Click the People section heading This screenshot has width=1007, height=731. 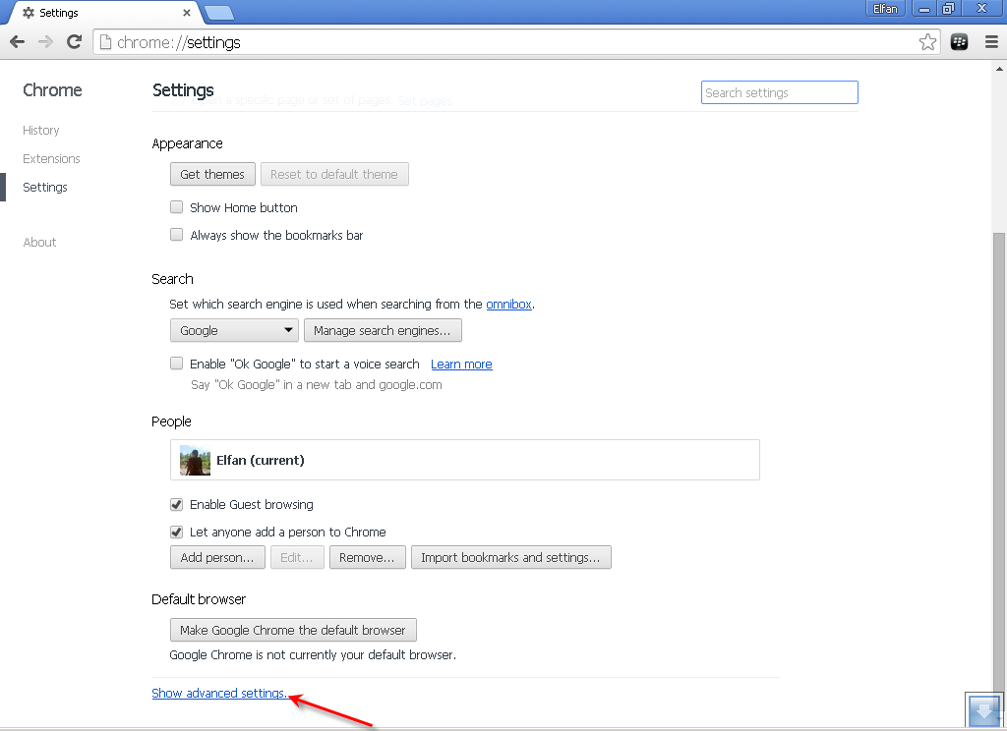click(x=171, y=422)
